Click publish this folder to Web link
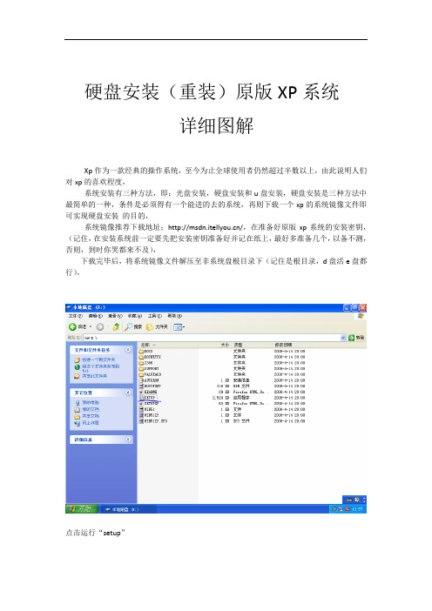The width and height of the screenshot is (432, 611). [x=100, y=368]
